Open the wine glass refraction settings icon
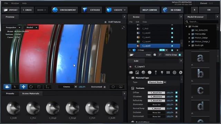The width and height of the screenshot is (221, 124). tap(156, 72)
